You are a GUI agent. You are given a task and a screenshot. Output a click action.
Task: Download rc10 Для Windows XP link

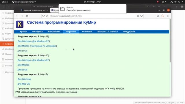point(40,60)
